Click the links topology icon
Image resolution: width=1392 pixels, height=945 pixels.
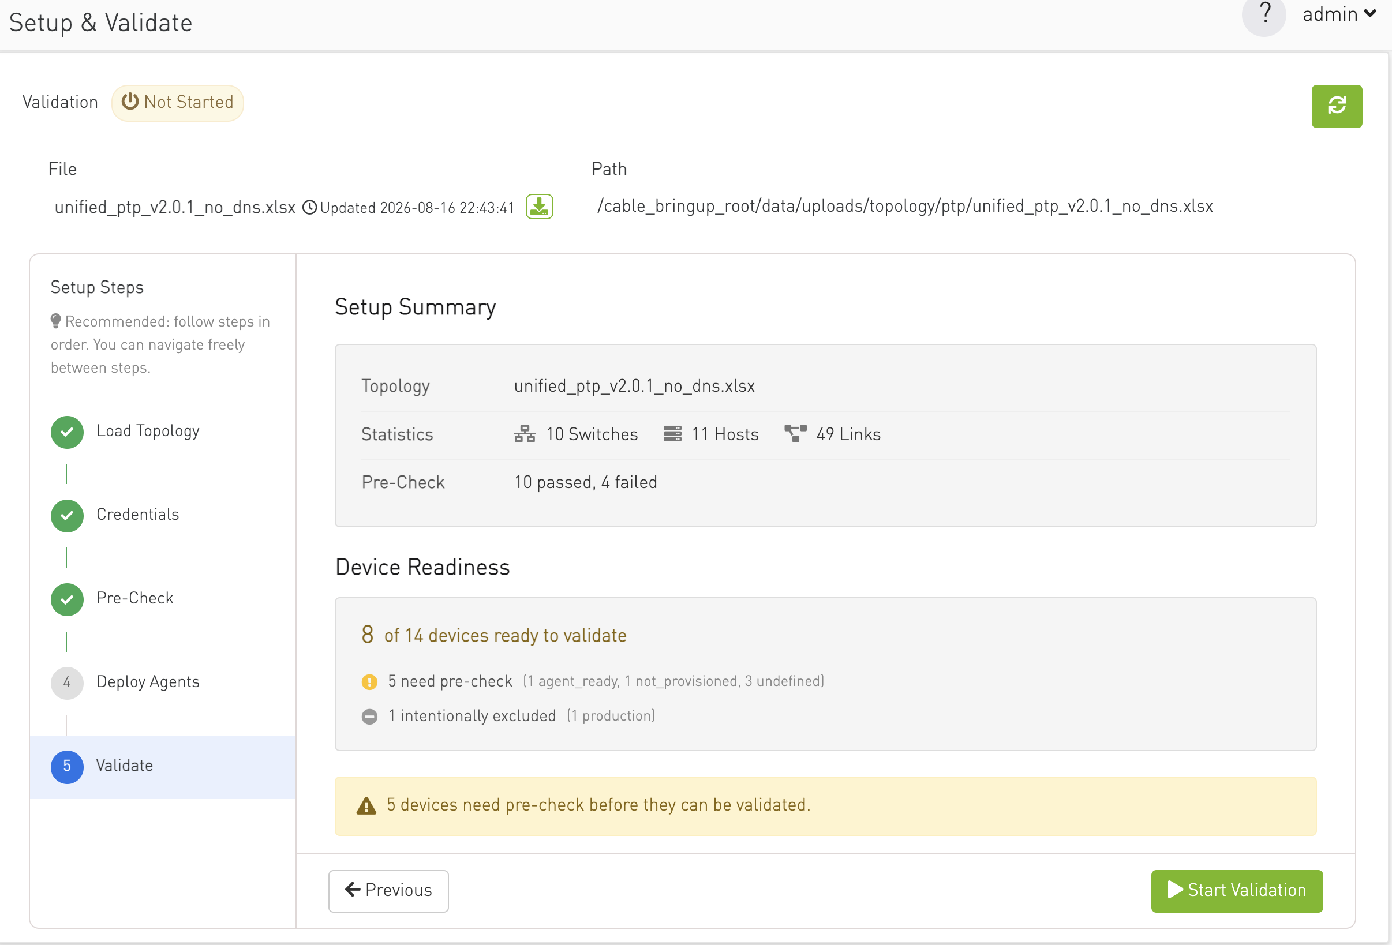795,433
